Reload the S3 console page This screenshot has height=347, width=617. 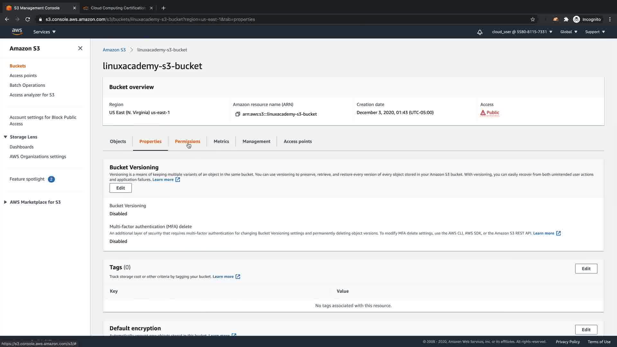click(x=28, y=19)
